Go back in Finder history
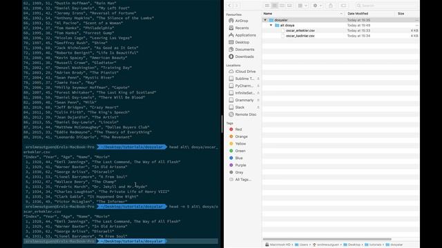The image size is (442, 248). (229, 6)
